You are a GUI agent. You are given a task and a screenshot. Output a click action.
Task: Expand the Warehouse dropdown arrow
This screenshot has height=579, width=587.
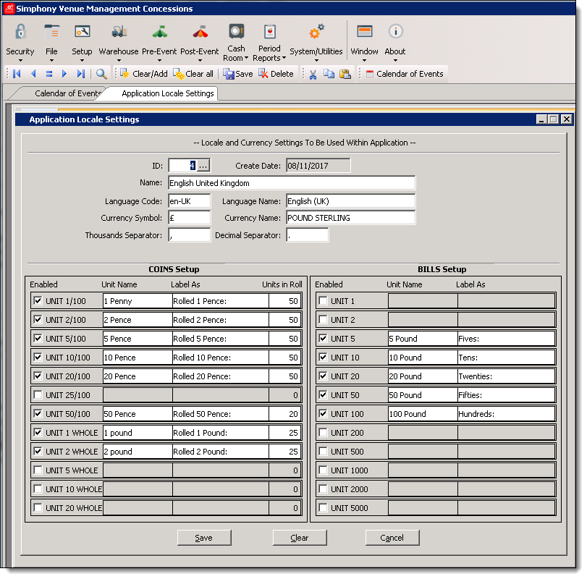coord(119,60)
